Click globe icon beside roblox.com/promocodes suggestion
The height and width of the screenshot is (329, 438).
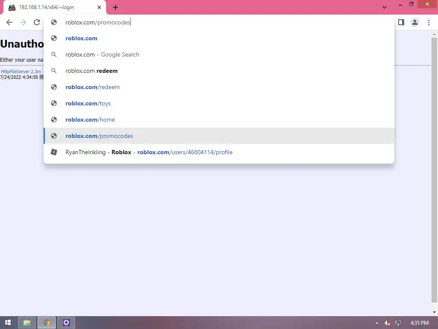[54, 136]
